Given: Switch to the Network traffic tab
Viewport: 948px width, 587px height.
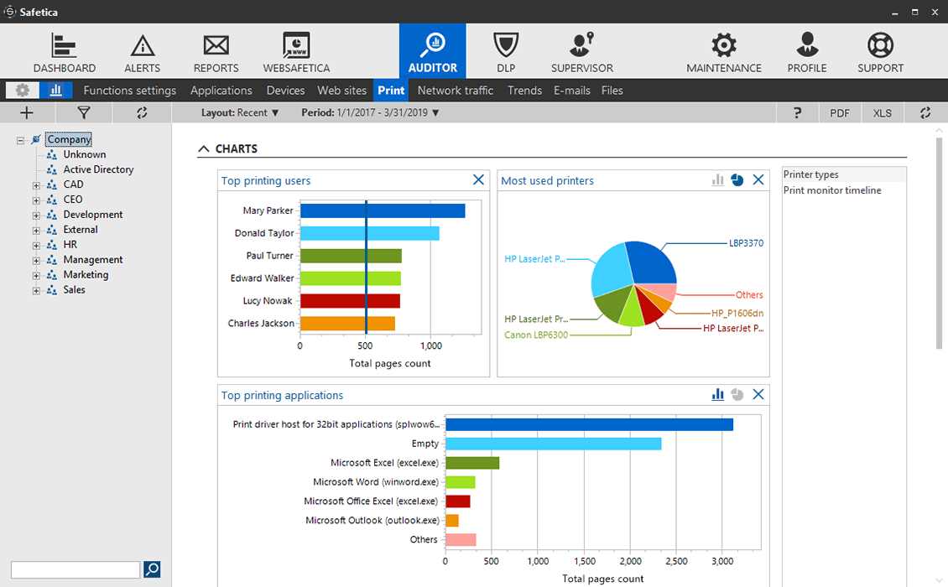Looking at the screenshot, I should pos(456,90).
